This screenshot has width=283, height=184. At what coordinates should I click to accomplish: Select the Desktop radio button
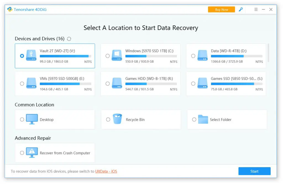pos(22,119)
